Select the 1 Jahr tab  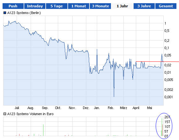122,6
